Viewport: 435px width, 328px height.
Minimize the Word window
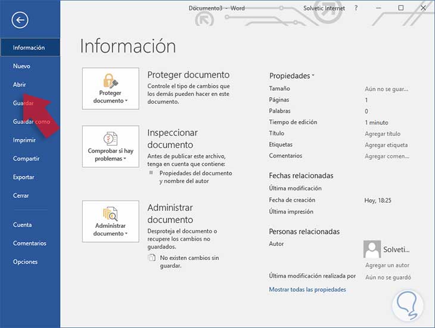point(378,8)
